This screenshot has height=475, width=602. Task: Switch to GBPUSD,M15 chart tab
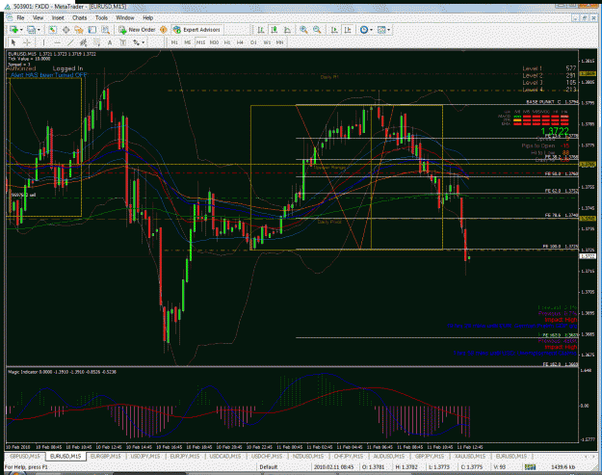tap(25, 456)
